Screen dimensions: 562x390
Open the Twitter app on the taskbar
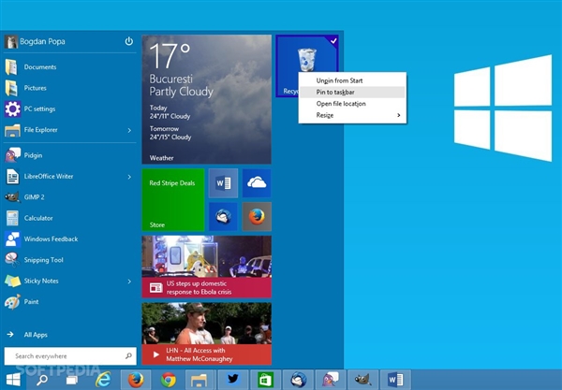(x=232, y=380)
